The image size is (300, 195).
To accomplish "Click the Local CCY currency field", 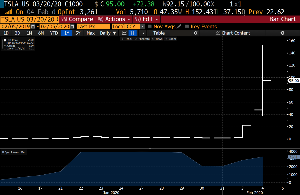I will (126, 26).
